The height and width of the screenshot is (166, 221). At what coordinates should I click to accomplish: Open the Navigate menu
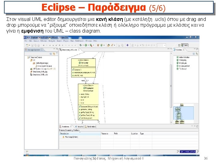[x=52, y=41]
